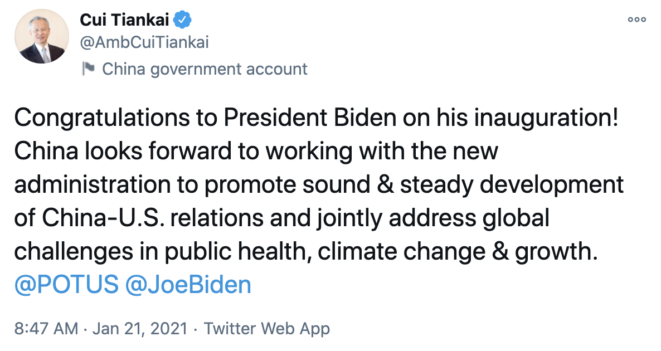Click the display name "Cui Tiankai"
The height and width of the screenshot is (351, 661).
tap(124, 20)
